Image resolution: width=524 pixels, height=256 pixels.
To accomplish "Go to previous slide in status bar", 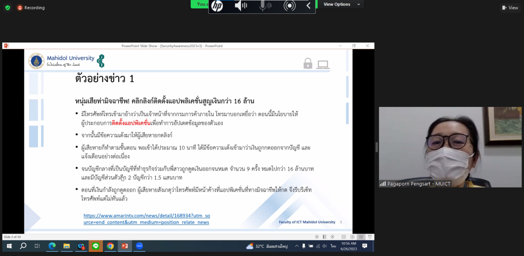I will point(317,237).
